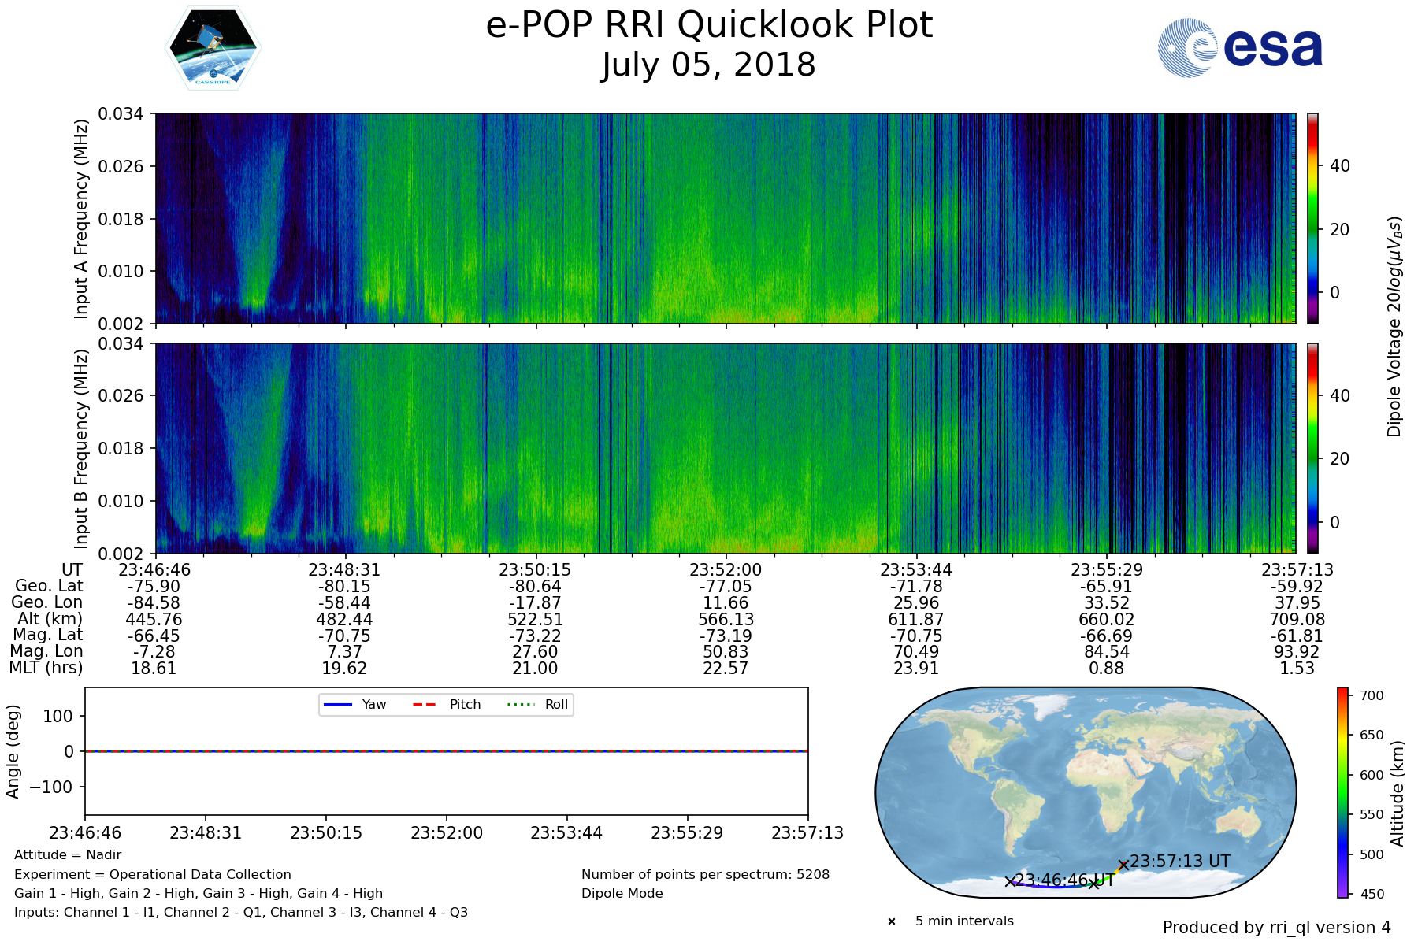
Task: Click the 'July 05, 2018' date subtitle
Action: coord(709,65)
